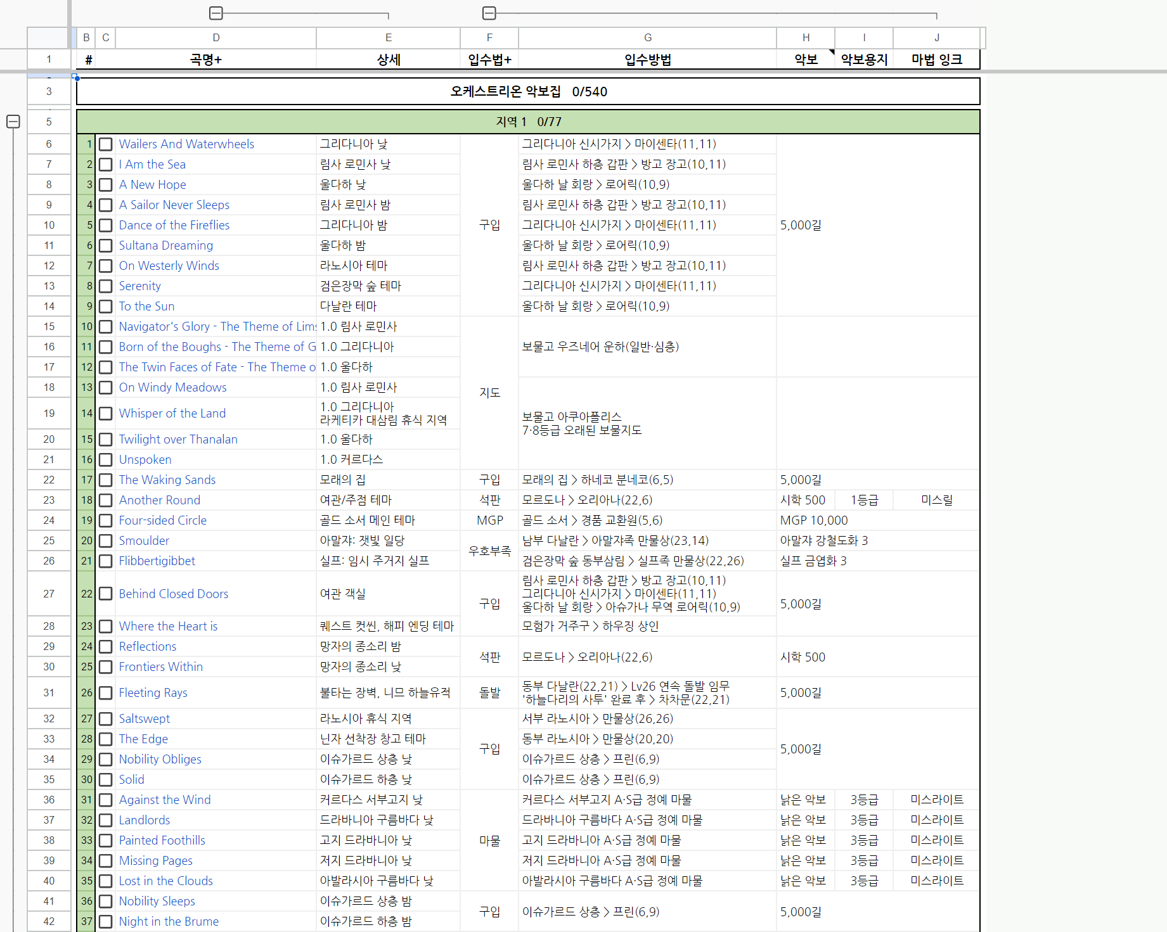Viewport: 1167px width, 932px height.
Task: Select the 돌발 cell in Fleeting Rays row
Action: [489, 693]
